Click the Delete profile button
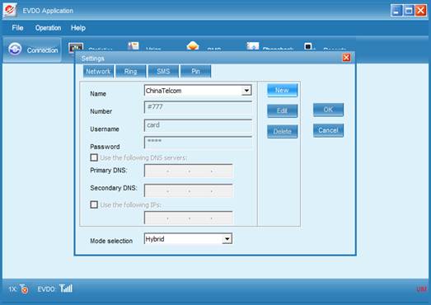The height and width of the screenshot is (305, 431). (282, 131)
